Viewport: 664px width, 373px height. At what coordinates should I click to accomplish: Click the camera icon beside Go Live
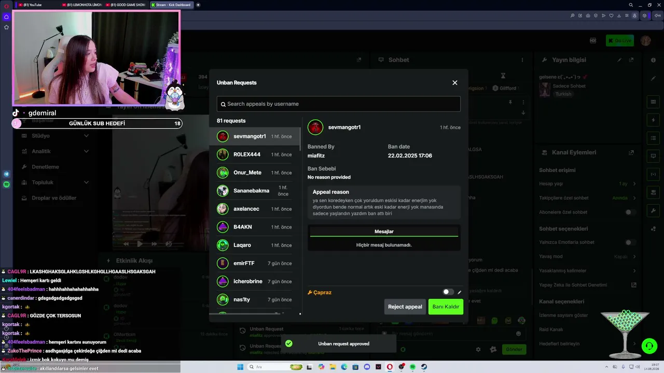(x=593, y=40)
